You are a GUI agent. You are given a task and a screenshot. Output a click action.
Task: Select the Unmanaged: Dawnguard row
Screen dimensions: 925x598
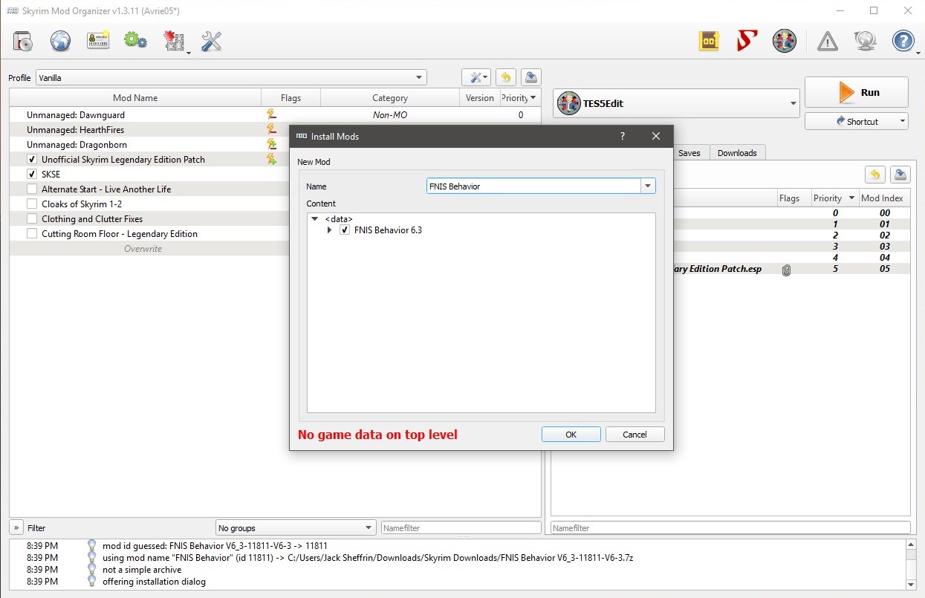click(x=275, y=114)
